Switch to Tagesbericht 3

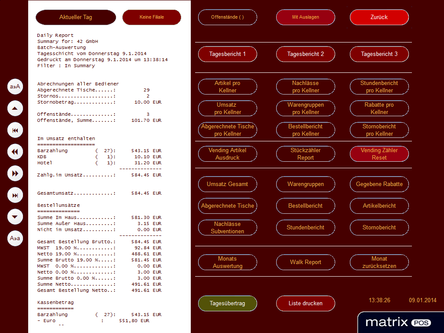pyautogui.click(x=379, y=54)
